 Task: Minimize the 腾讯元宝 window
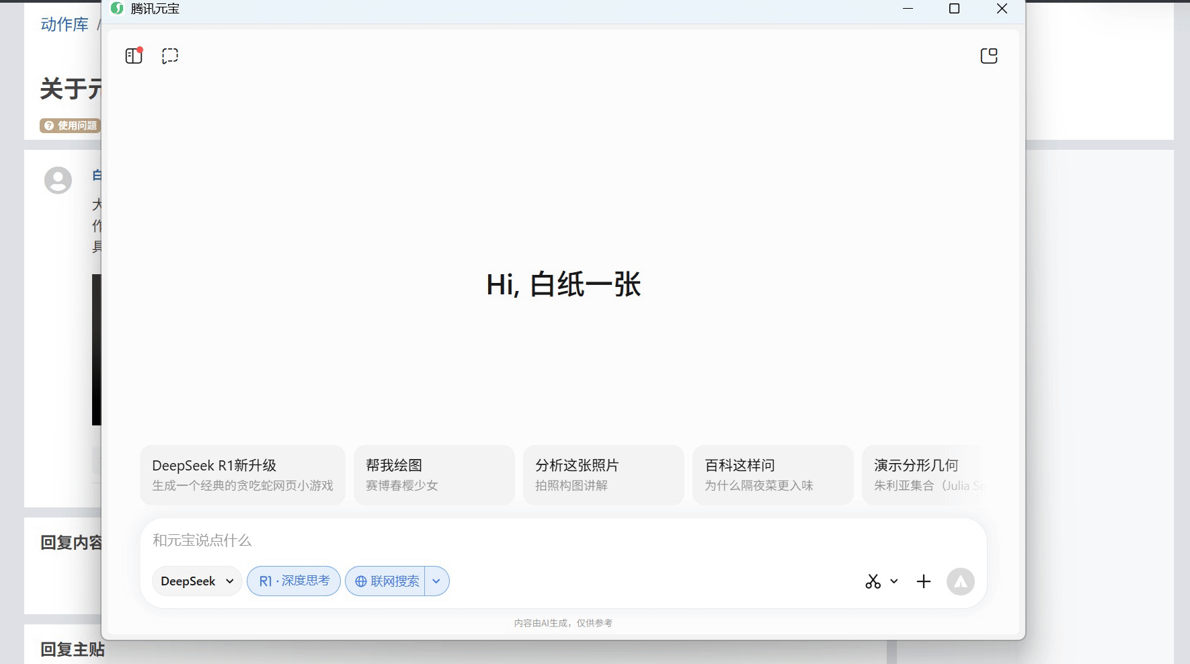tap(908, 9)
